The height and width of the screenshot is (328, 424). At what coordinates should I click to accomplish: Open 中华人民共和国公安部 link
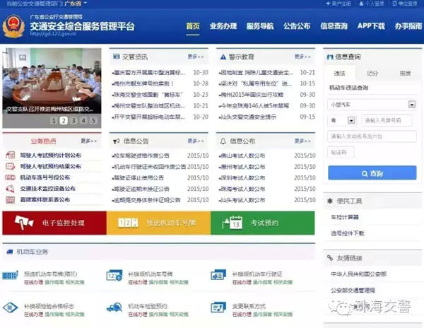[x=358, y=274]
